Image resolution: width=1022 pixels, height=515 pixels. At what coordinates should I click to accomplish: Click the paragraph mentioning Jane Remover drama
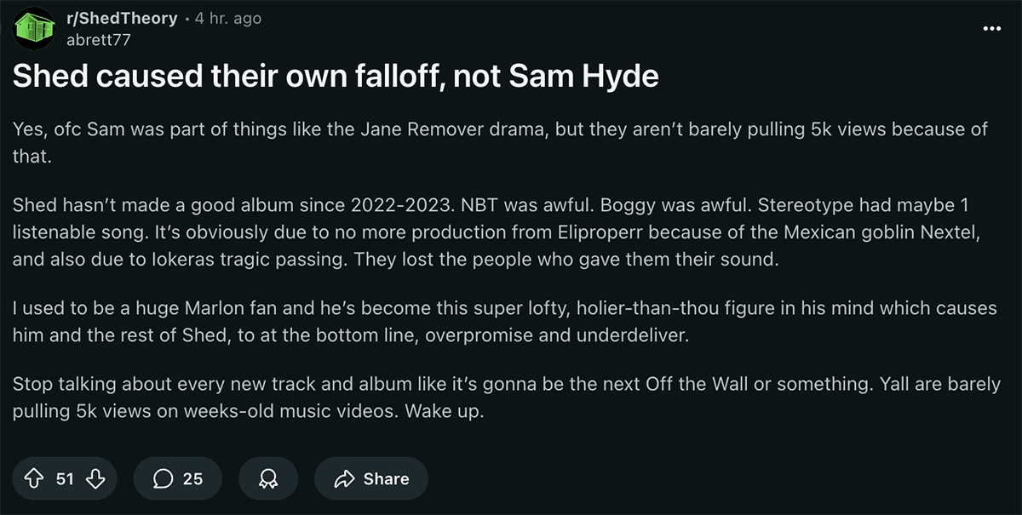coord(501,142)
